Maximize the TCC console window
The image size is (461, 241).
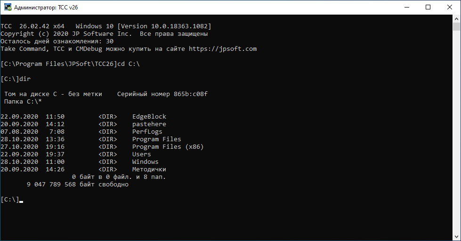(x=428, y=7)
